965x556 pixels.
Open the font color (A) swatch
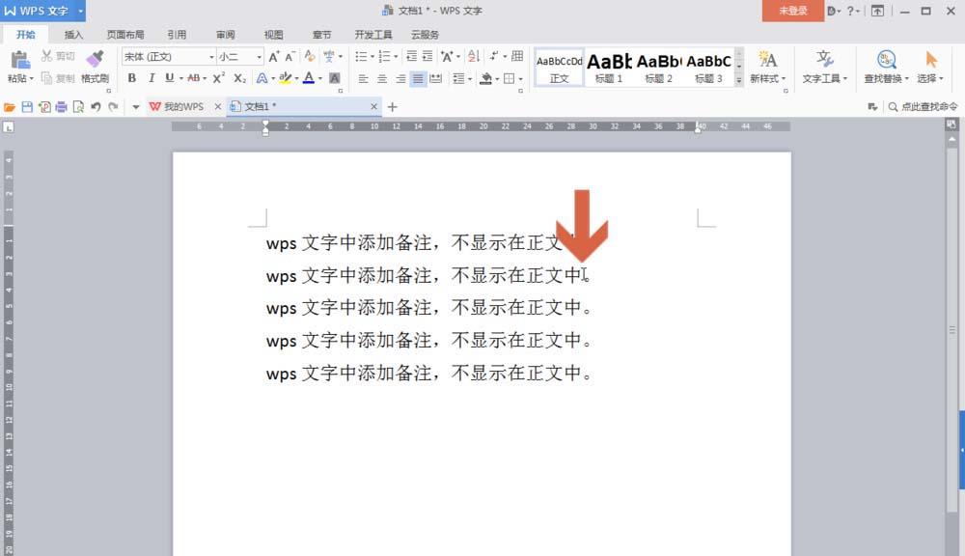click(309, 78)
